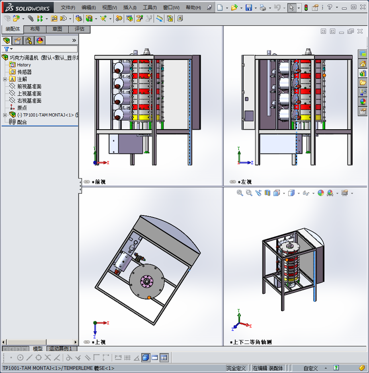Switch to the 布局 tab

[x=35, y=29]
